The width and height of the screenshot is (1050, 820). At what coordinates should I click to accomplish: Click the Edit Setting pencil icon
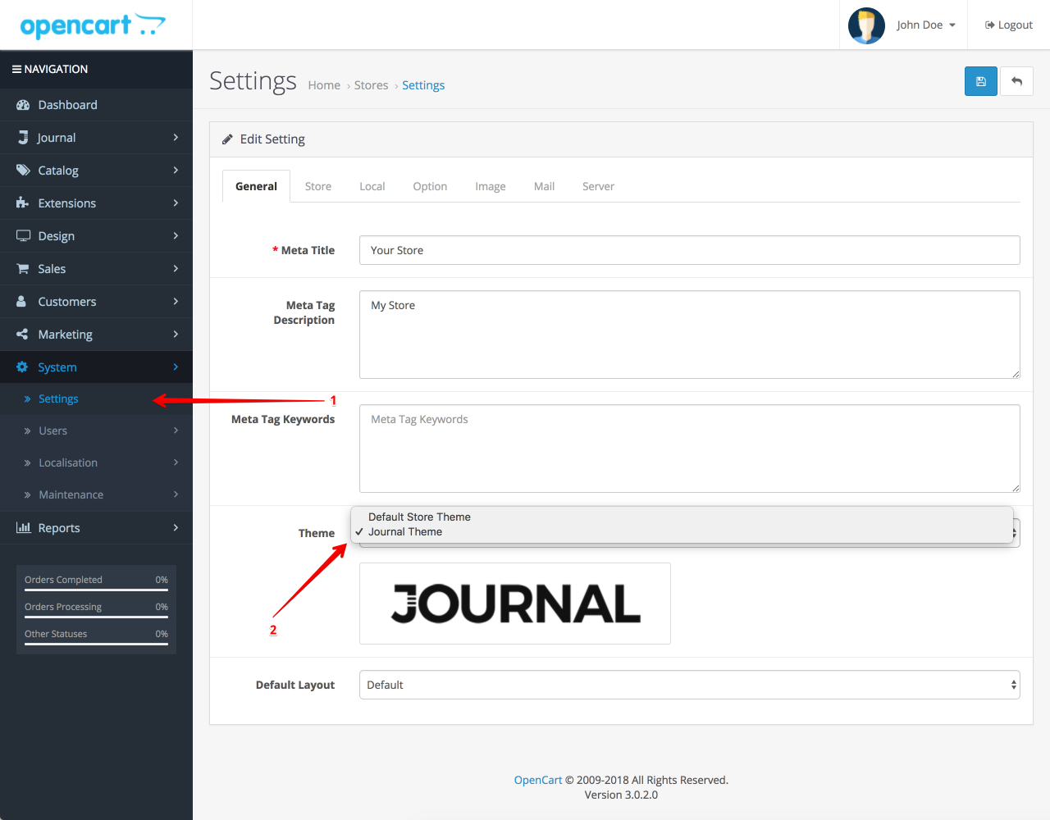(227, 139)
